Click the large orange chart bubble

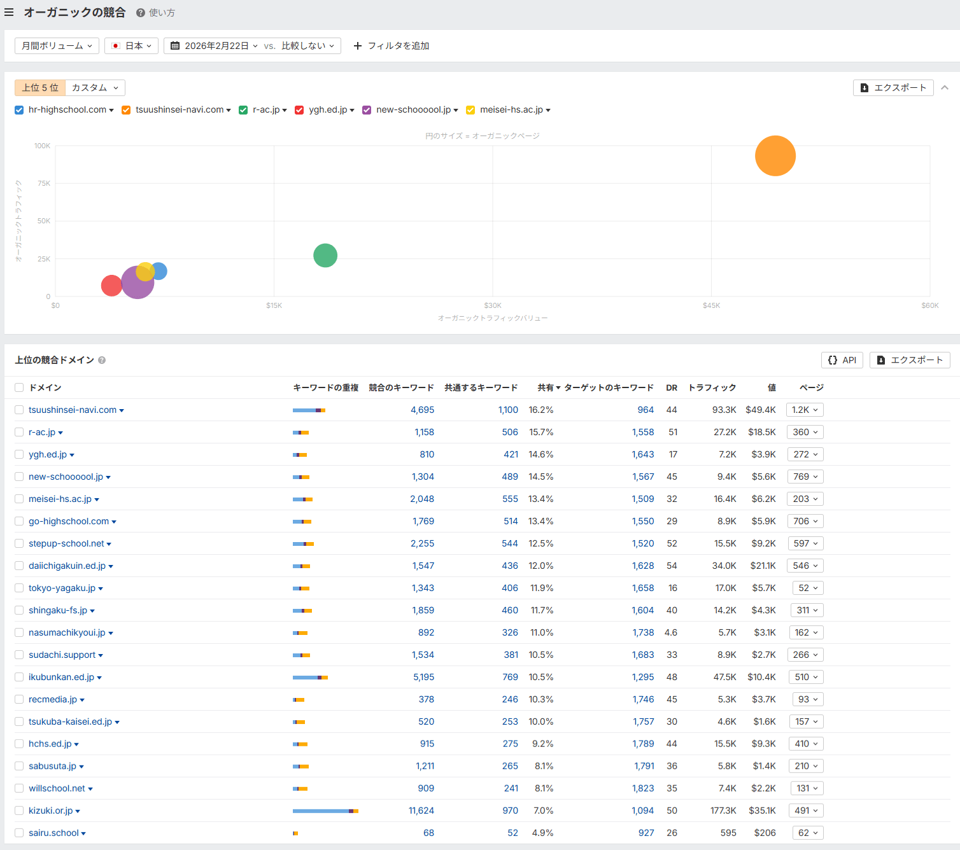(775, 156)
